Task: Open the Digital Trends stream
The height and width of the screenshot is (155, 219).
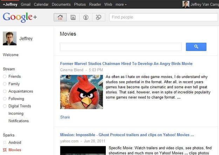Action: point(20,106)
